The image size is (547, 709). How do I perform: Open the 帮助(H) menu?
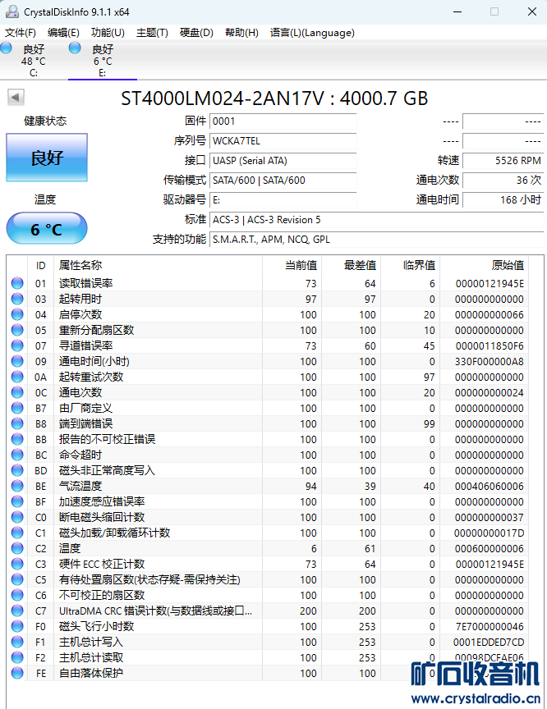point(241,33)
